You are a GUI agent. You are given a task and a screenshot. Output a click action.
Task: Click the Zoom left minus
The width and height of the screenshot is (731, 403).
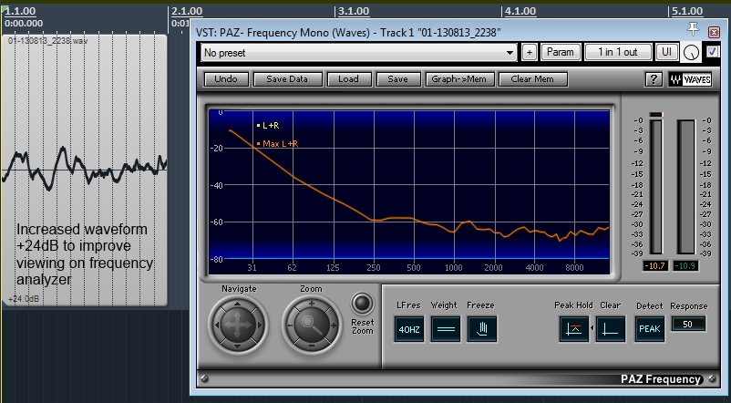[x=290, y=325]
